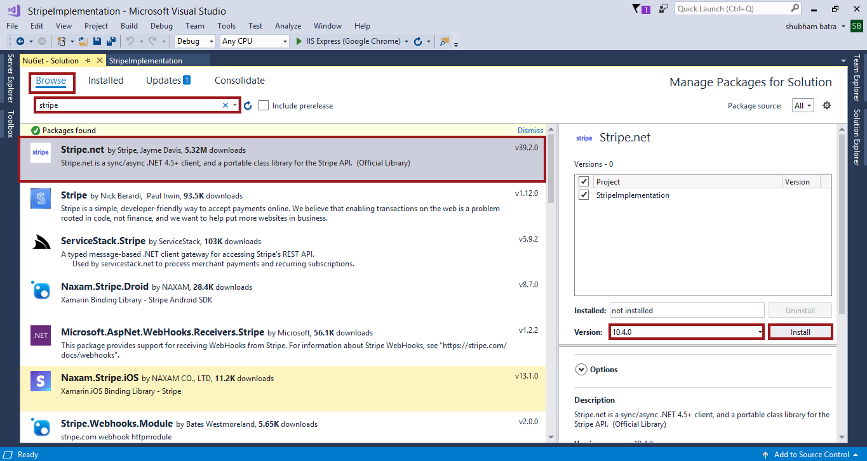Toggle the select-all projects header checkbox
This screenshot has width=867, height=461.
[x=584, y=181]
